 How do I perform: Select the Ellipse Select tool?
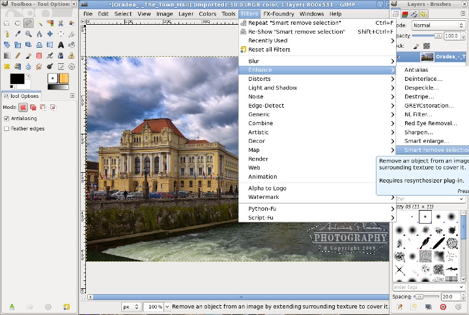(18, 23)
